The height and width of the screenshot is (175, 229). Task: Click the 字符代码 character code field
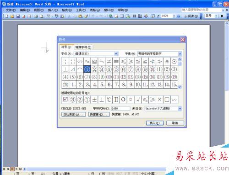[x=120, y=109]
